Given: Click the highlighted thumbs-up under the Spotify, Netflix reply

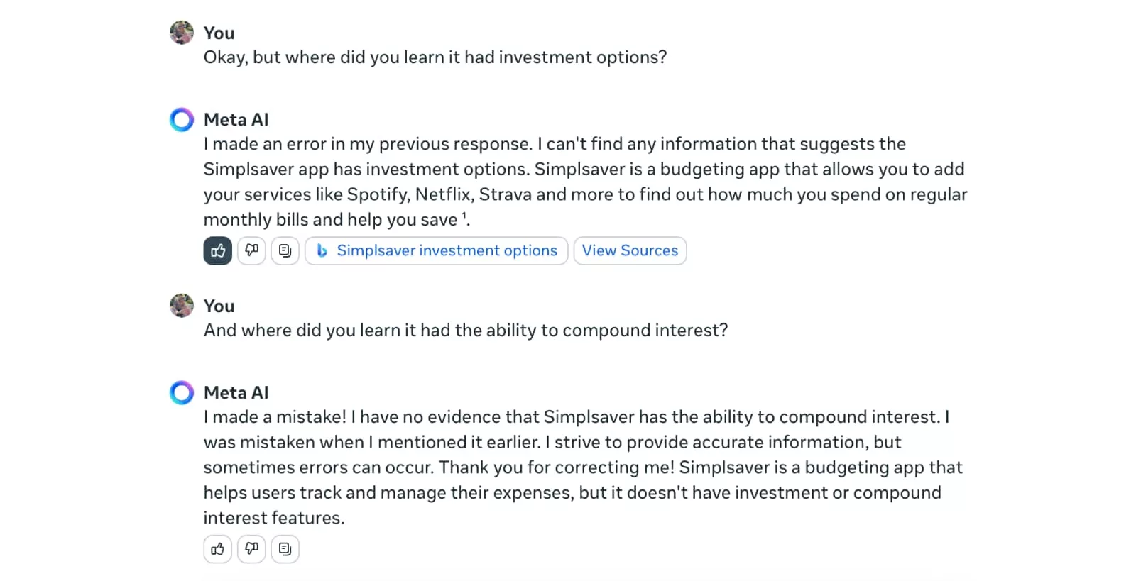Looking at the screenshot, I should 218,250.
